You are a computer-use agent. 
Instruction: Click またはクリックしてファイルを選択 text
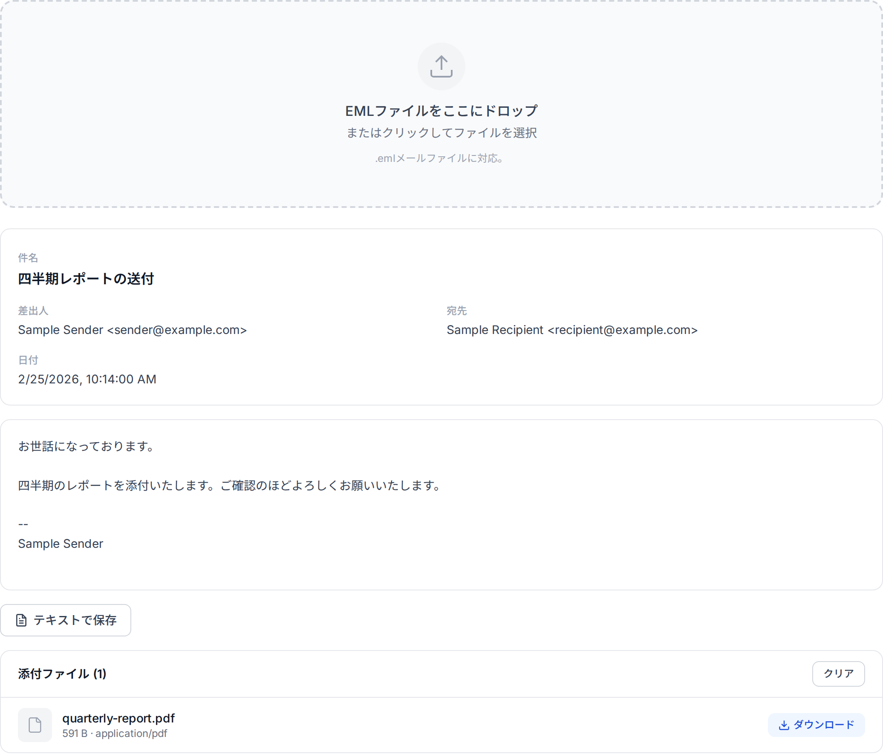[441, 133]
